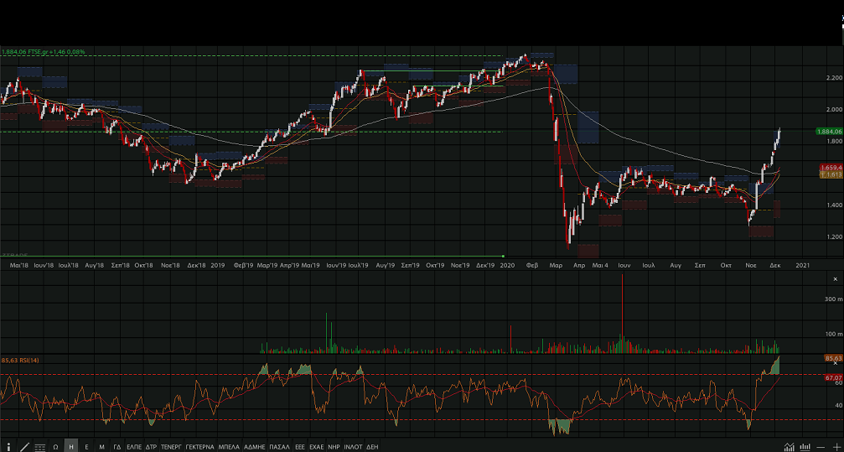This screenshot has height=452, width=844.
Task: Select the Ω timeframe button
Action: 55,447
